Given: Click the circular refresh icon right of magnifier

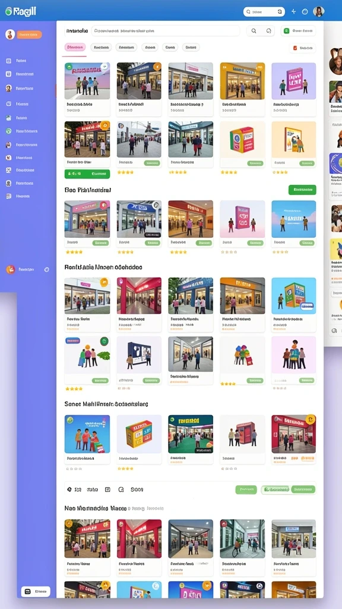Looking at the screenshot, I should coord(268,31).
